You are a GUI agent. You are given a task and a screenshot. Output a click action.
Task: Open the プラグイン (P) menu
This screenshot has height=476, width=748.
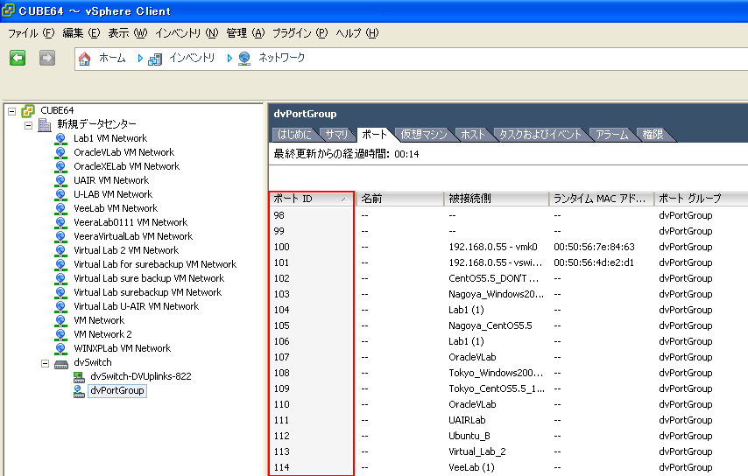300,33
